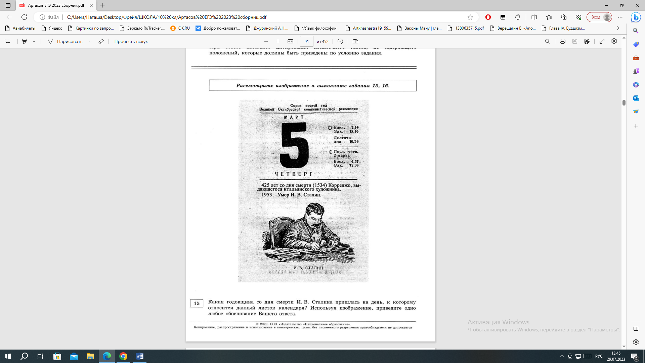The height and width of the screenshot is (363, 645).
Task: Print the PDF document
Action: [563, 41]
